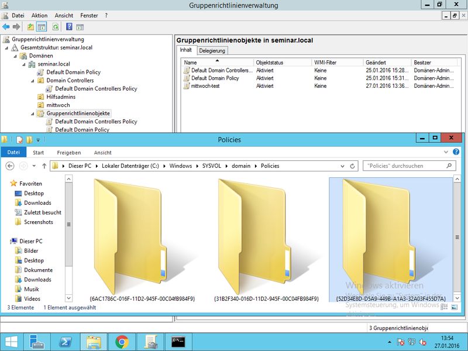Open the Freigeben ribbon tab
The image size is (468, 351).
69,153
